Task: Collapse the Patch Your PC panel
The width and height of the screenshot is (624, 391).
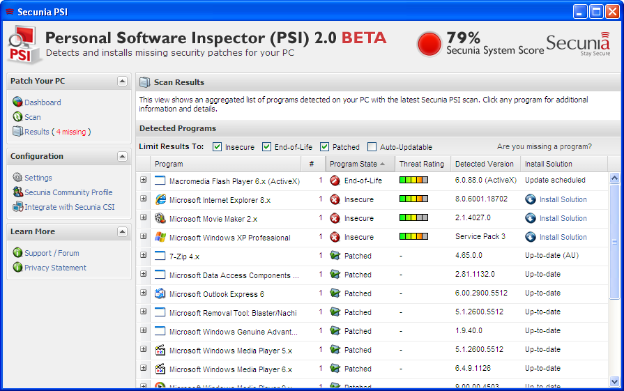Action: click(x=123, y=82)
